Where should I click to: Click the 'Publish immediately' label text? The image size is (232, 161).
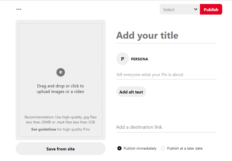tap(140, 148)
